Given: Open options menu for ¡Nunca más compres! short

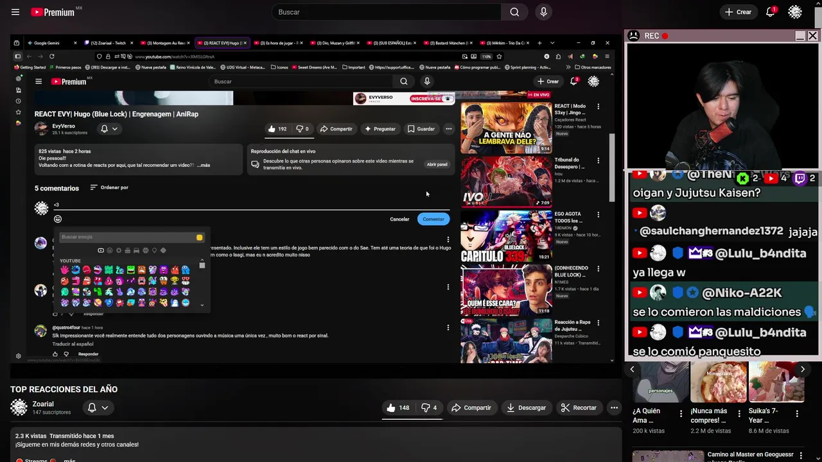Looking at the screenshot, I should 739,414.
